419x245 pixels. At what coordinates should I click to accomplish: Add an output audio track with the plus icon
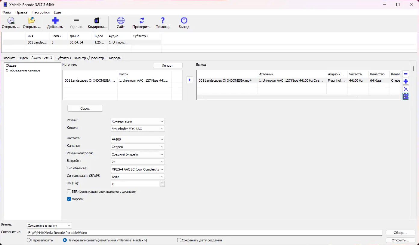[x=405, y=81]
